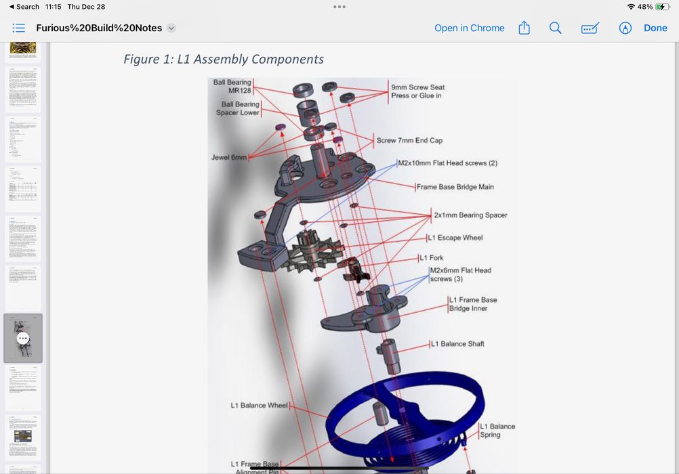Enable Markup with the pen-tip circle icon
The width and height of the screenshot is (679, 474).
625,28
